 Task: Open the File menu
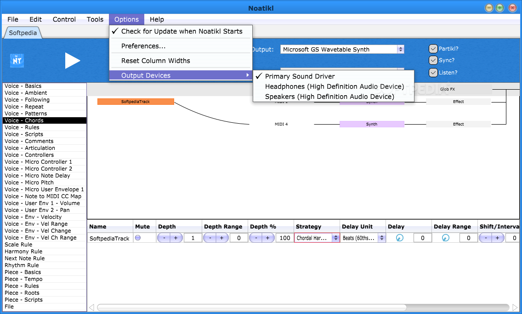click(x=13, y=19)
